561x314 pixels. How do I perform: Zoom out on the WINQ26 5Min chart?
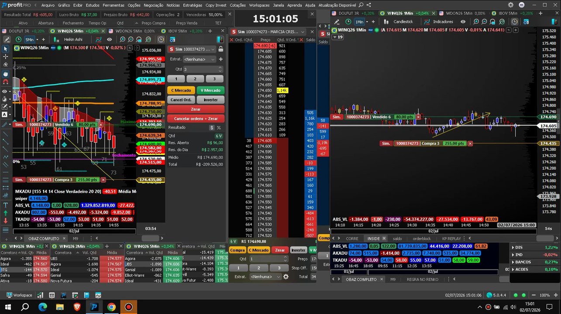point(130,39)
